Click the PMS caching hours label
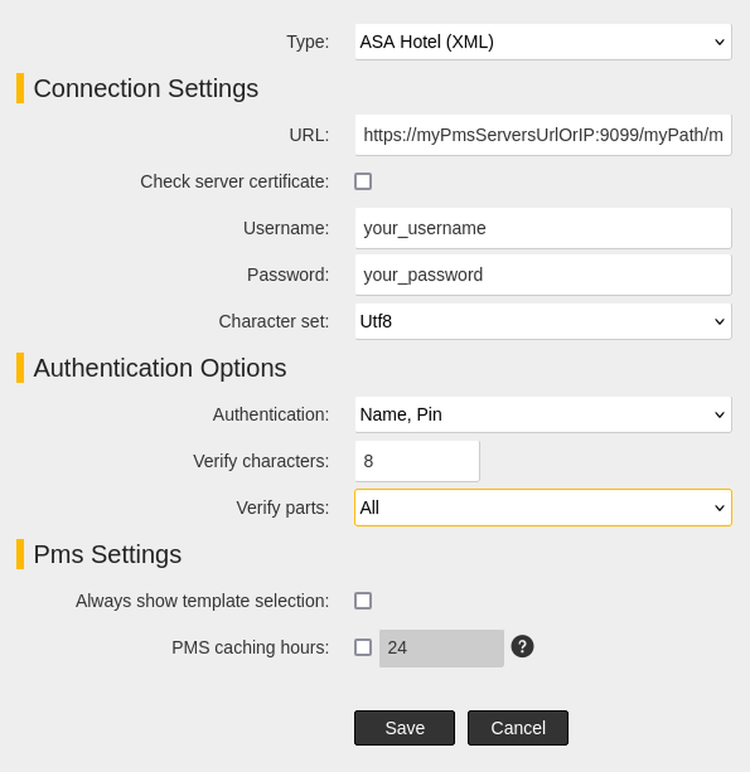Image resolution: width=750 pixels, height=772 pixels. pyautogui.click(x=250, y=647)
